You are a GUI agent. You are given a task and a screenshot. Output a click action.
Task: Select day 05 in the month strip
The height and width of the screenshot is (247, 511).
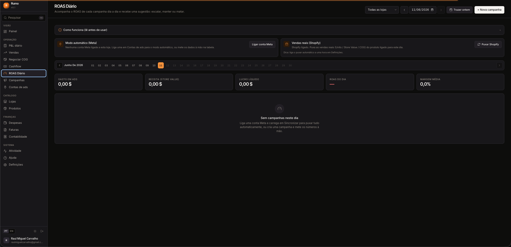[120, 65]
